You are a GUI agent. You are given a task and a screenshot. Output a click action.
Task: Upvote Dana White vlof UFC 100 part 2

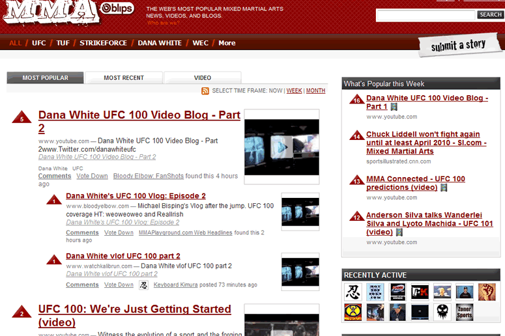pyautogui.click(x=54, y=260)
